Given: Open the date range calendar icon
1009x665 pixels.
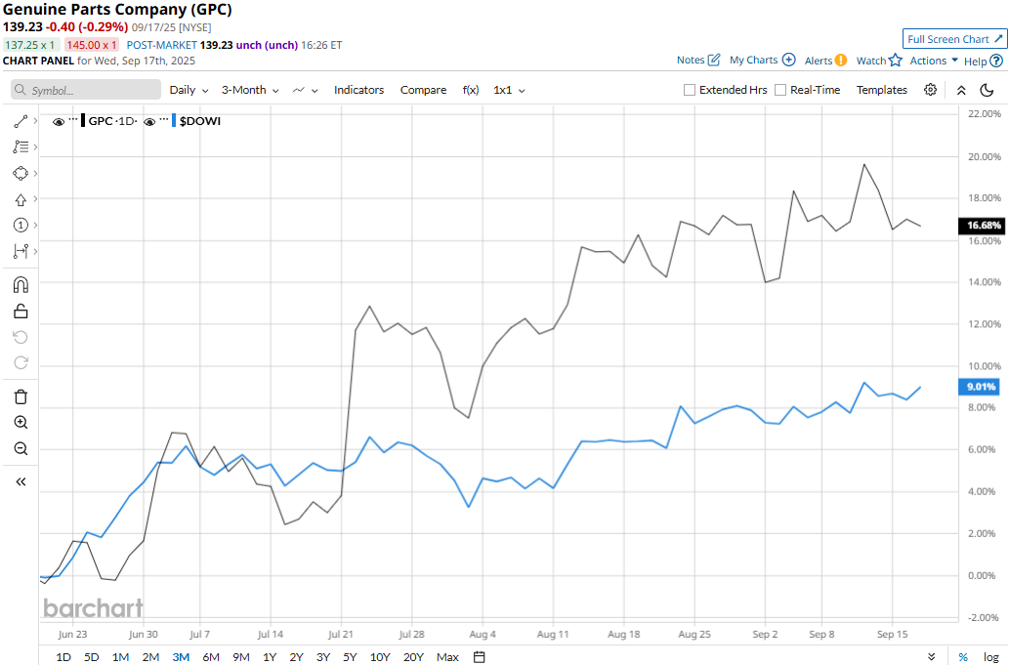Looking at the screenshot, I should click(480, 657).
